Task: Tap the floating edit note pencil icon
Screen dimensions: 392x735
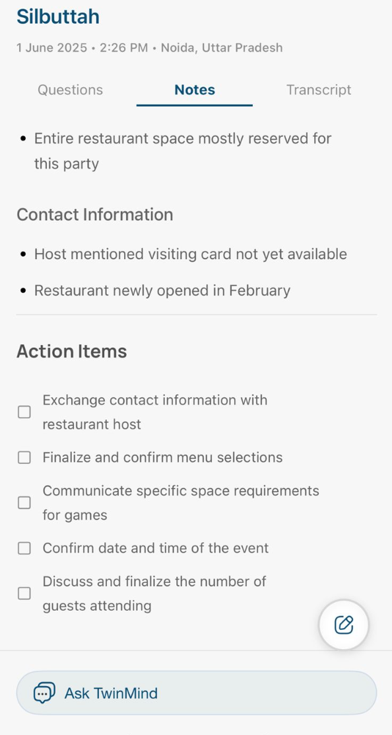Action: coord(344,625)
